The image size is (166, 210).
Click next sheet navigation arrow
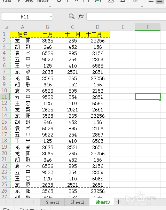coord(23,202)
